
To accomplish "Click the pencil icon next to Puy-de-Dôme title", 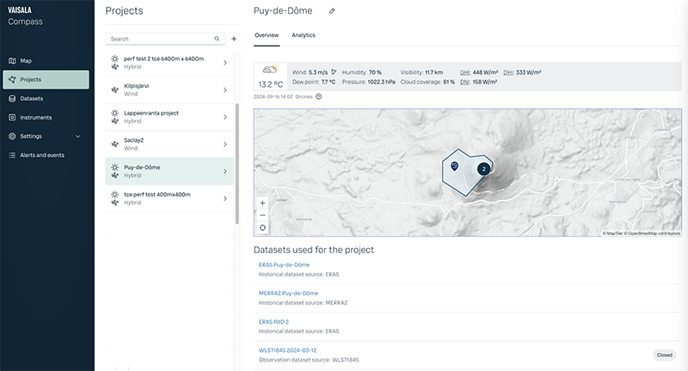I will (332, 11).
